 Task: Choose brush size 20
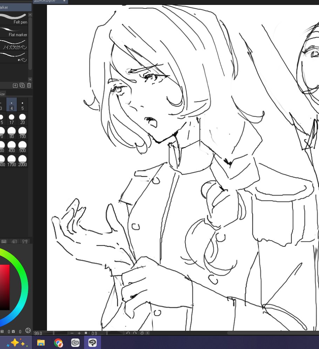click(22, 119)
